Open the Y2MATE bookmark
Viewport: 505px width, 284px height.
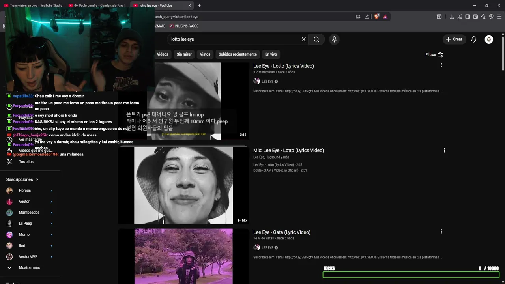click(159, 26)
